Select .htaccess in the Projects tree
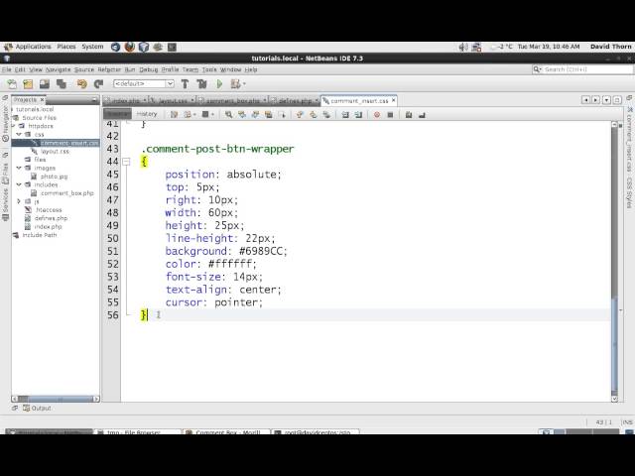 coord(49,209)
